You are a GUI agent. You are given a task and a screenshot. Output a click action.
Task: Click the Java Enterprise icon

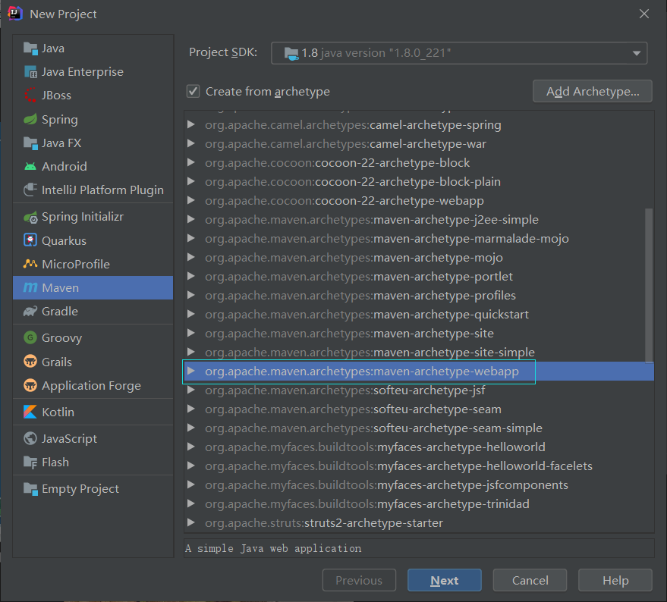30,72
